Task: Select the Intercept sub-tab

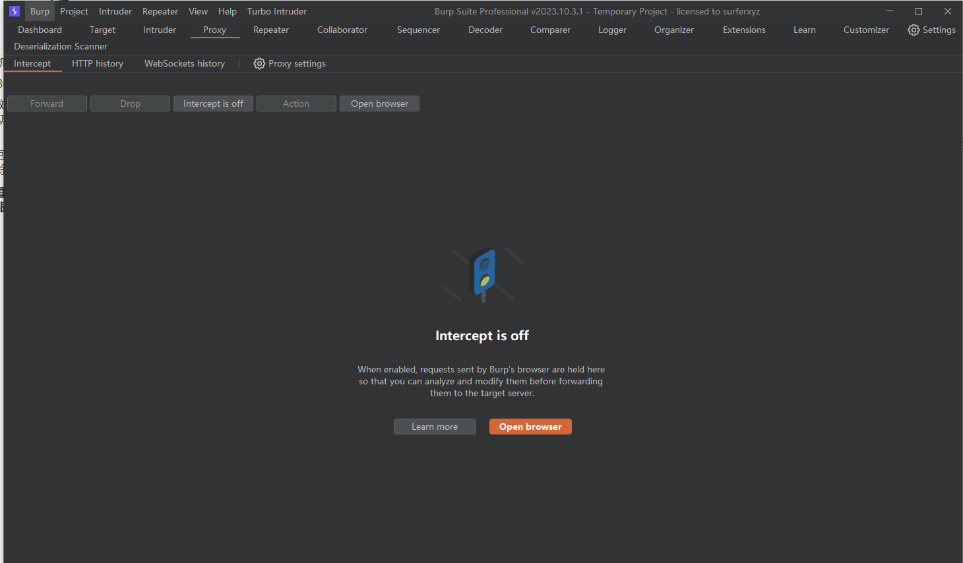Action: (x=32, y=63)
